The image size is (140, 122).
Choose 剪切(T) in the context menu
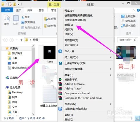(x=69, y=115)
